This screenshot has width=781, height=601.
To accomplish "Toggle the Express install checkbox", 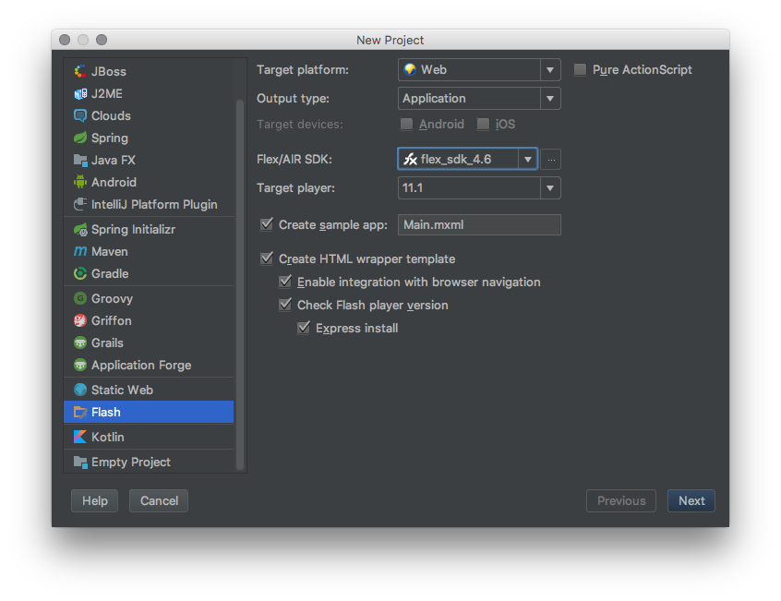I will (304, 328).
